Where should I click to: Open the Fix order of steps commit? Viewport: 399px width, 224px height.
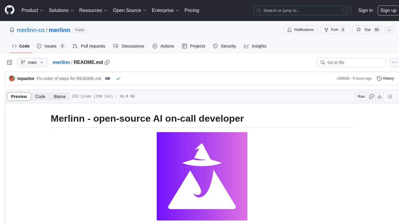pyautogui.click(x=69, y=79)
